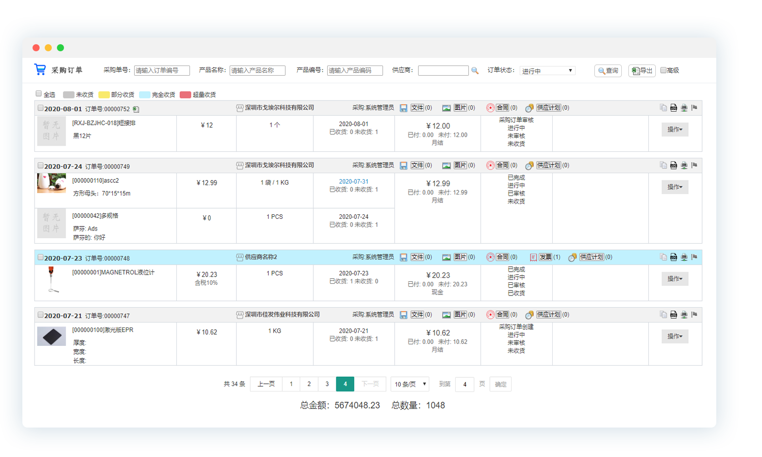
Task: Click the 导出 export button
Action: [x=642, y=71]
